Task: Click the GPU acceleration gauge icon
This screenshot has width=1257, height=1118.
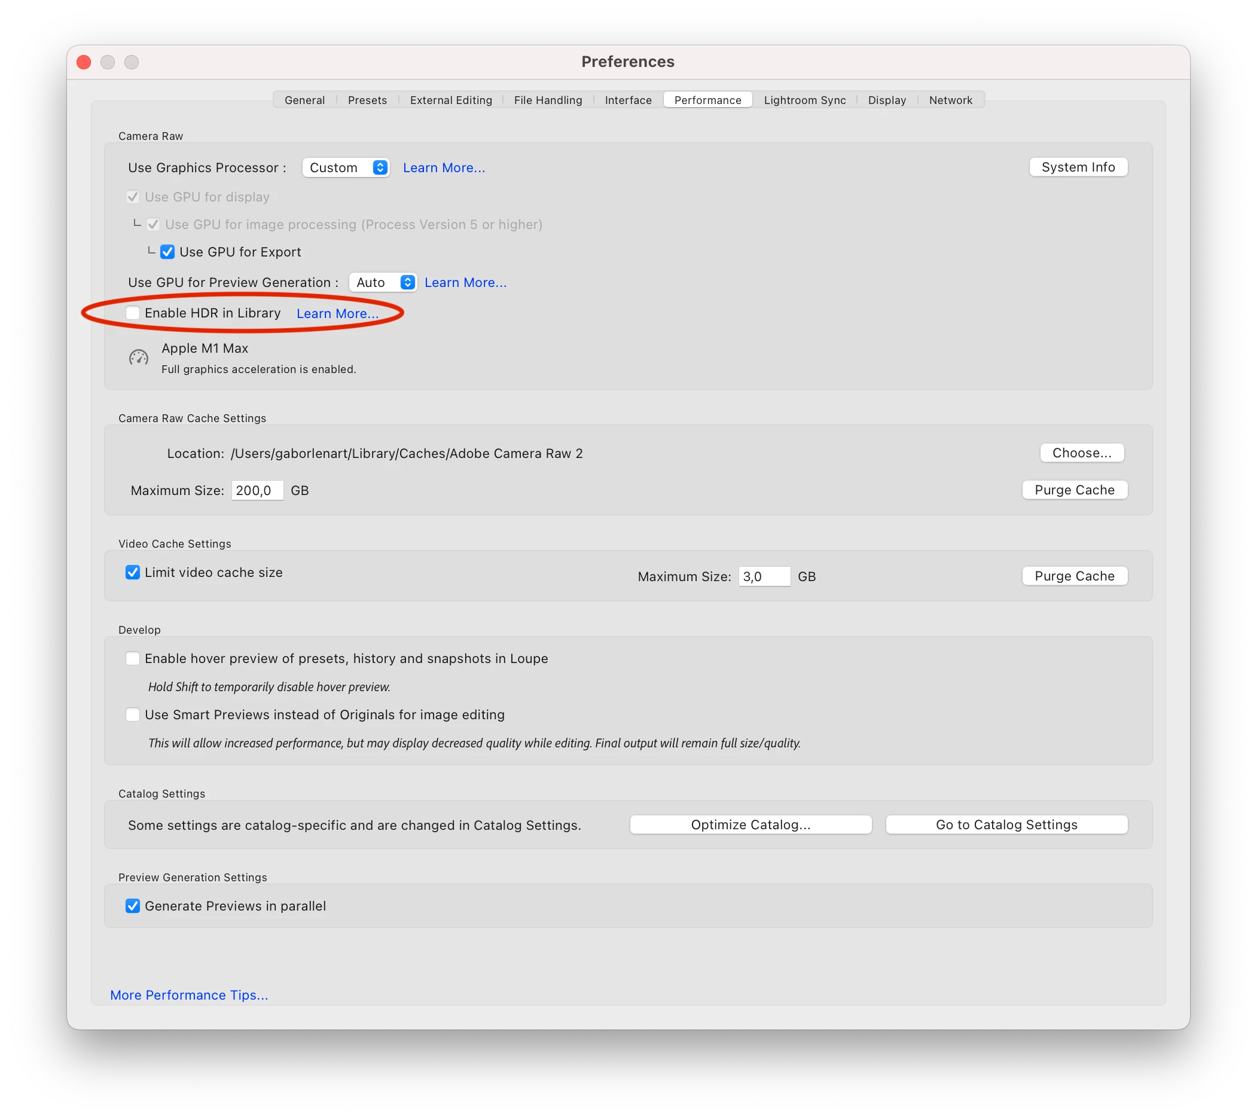Action: (x=138, y=358)
